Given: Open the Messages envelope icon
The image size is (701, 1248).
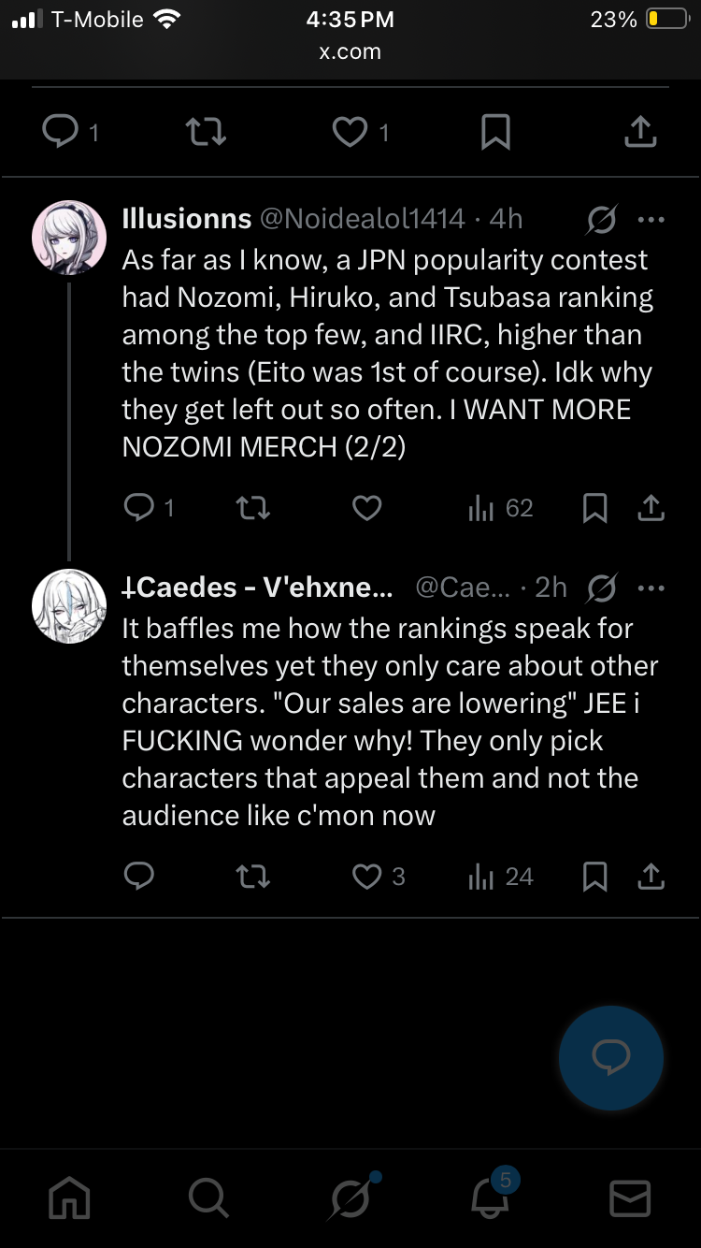Looking at the screenshot, I should (x=630, y=1197).
